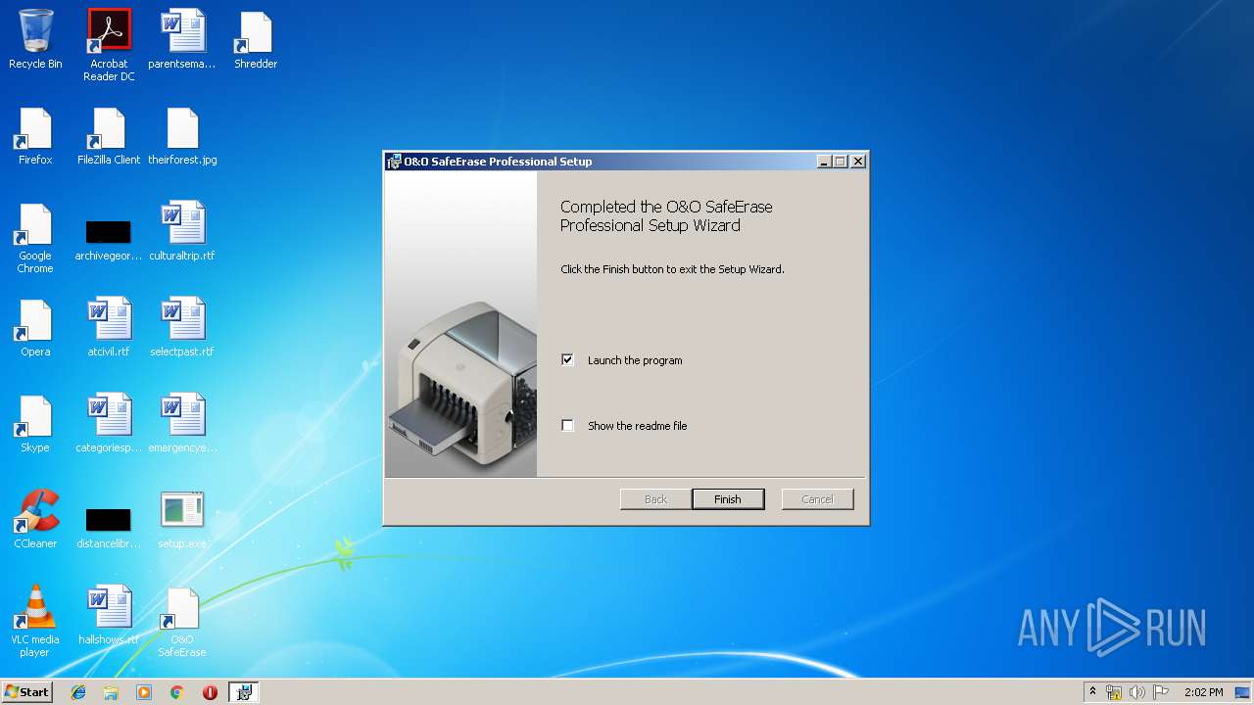Click the Start button

pyautogui.click(x=27, y=692)
